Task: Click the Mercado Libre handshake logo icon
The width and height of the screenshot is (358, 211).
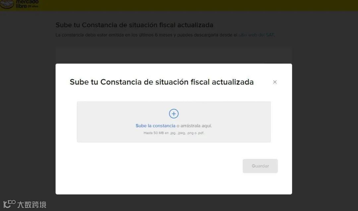Action: coord(7,4)
